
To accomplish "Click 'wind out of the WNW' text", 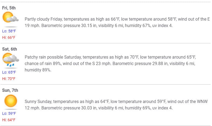I will click(187, 101).
